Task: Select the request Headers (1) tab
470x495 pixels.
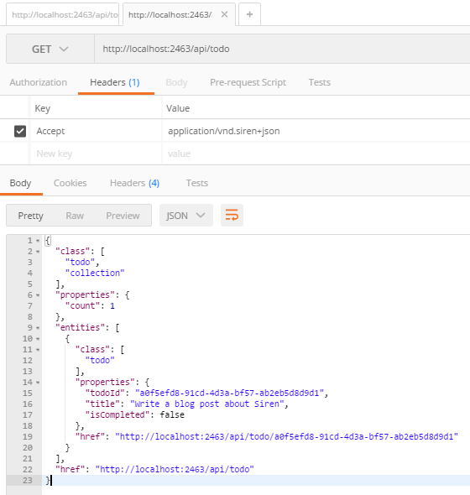Action: click(115, 82)
